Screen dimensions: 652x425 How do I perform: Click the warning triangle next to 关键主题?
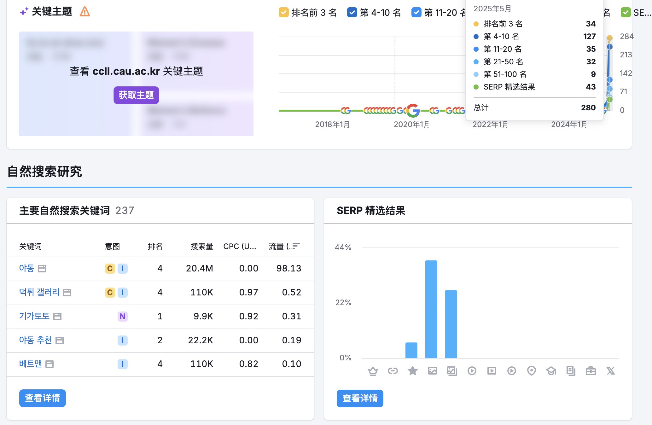[x=85, y=12]
